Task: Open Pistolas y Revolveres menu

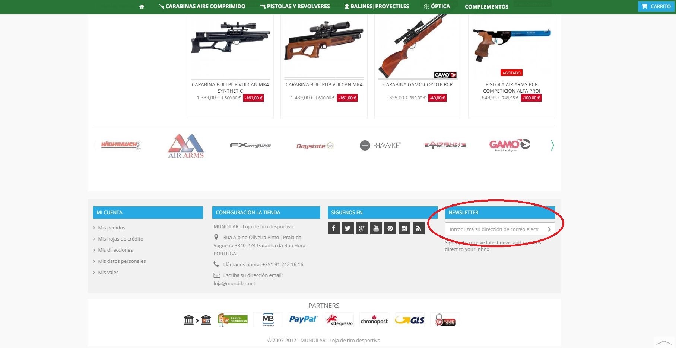Action: click(295, 6)
